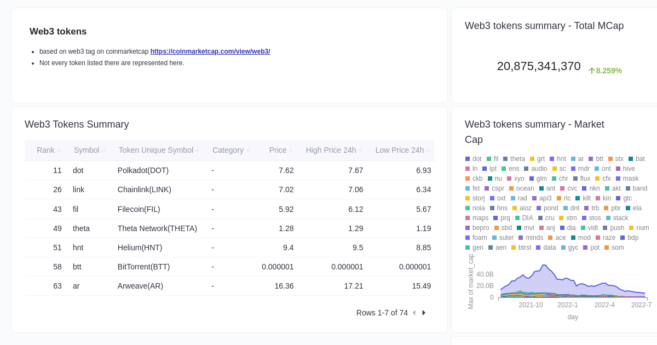Open the Total MCap panel title menu

tap(544, 26)
